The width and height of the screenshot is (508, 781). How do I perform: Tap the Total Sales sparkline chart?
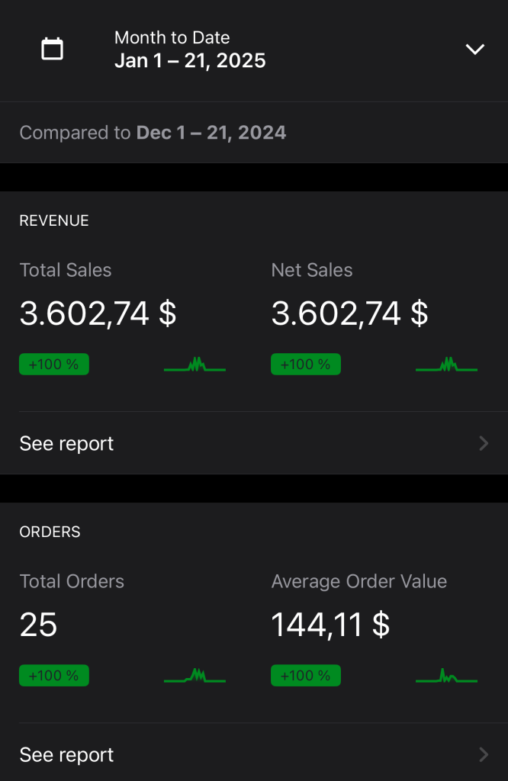click(x=195, y=365)
